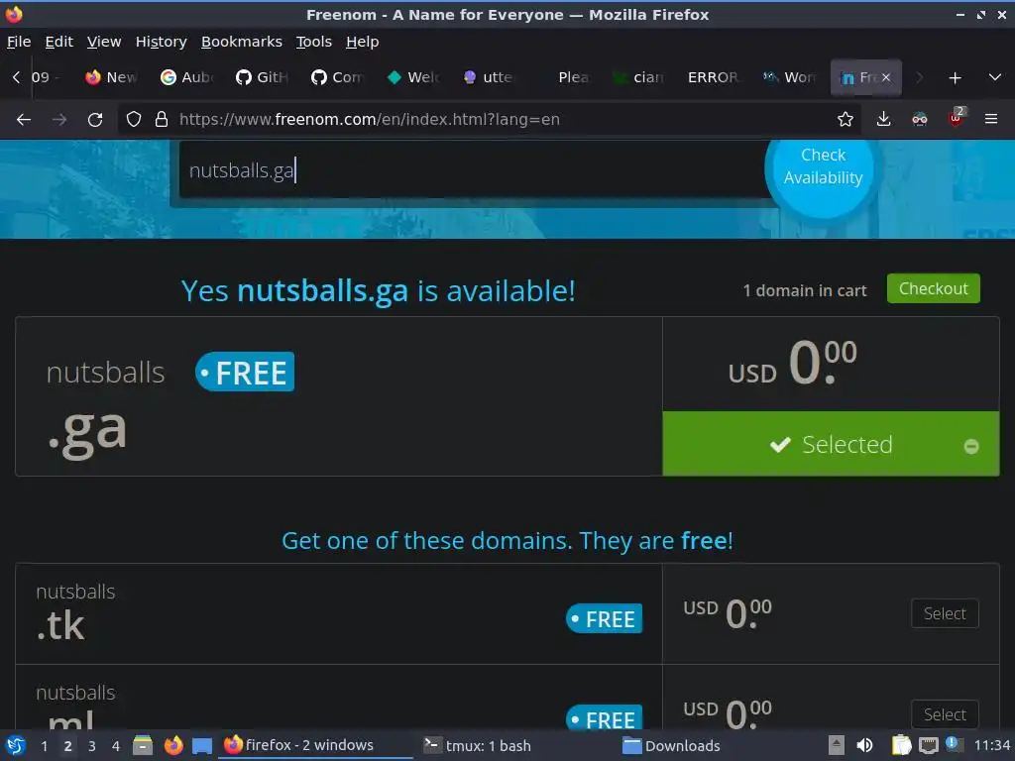1015x761 pixels.
Task: Close the Freenom tab
Action: coord(886,77)
